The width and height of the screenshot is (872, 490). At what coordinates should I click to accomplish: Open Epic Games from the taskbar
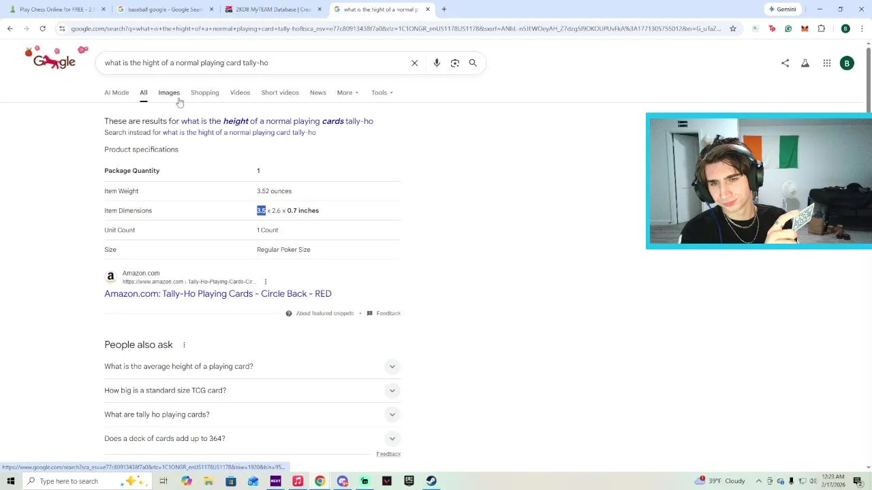pos(409,481)
